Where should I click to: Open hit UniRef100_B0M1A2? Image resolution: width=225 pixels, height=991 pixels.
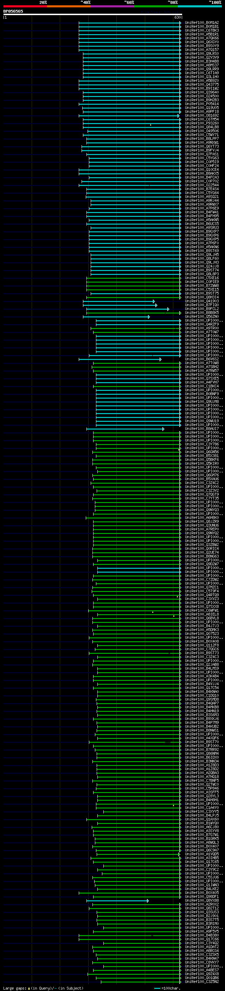(x=202, y=23)
